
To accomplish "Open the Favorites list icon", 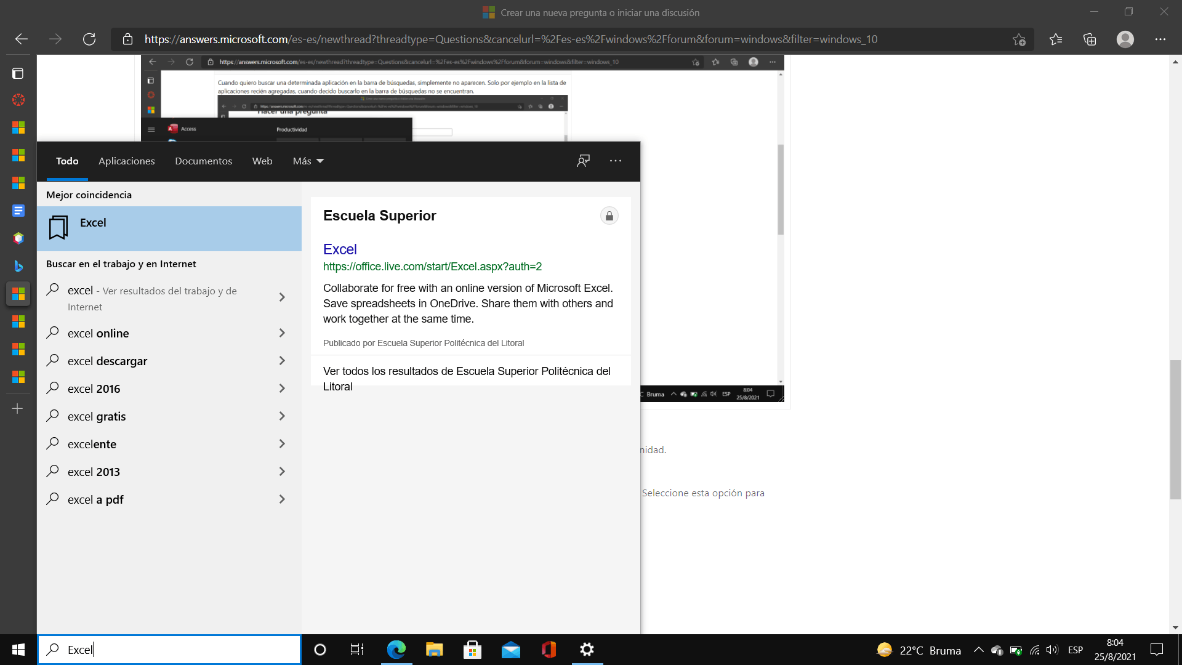I will click(1056, 39).
